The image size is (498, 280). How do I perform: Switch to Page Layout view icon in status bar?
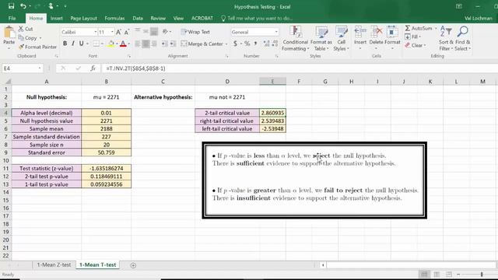437,275
